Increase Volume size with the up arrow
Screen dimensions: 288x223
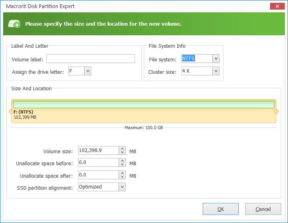(122, 148)
